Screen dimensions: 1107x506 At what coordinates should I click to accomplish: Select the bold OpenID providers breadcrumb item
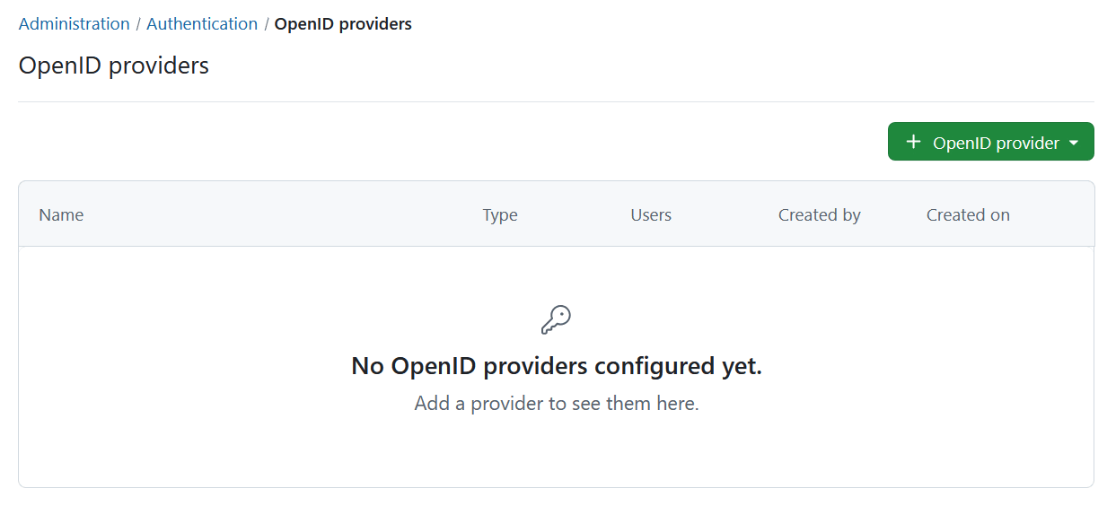coord(343,24)
